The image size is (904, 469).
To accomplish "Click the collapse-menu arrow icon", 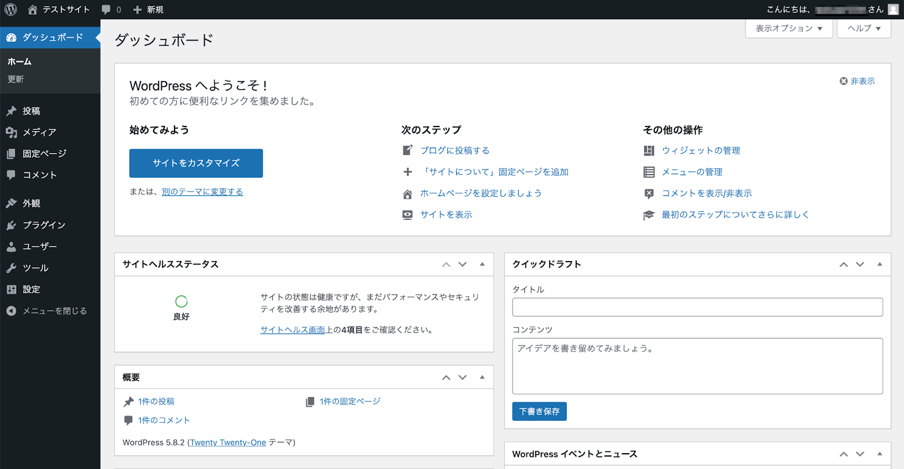I will click(x=11, y=311).
